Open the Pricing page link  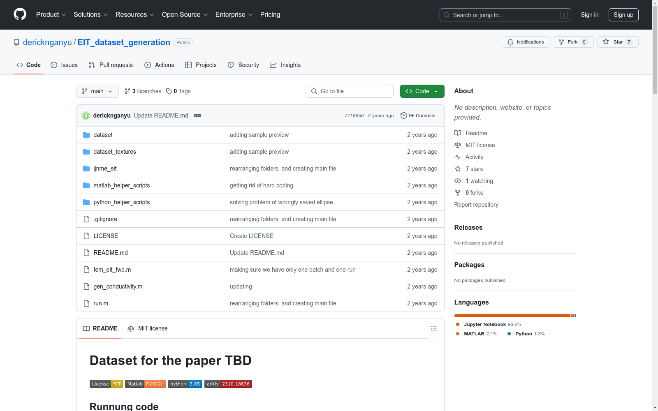[270, 15]
